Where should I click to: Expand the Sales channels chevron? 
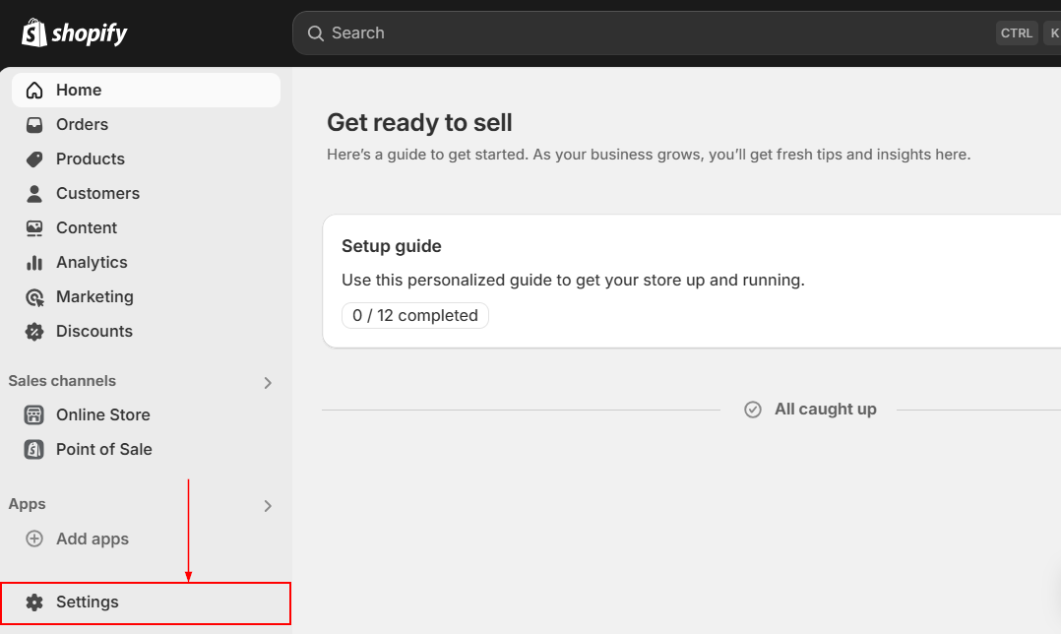click(268, 383)
